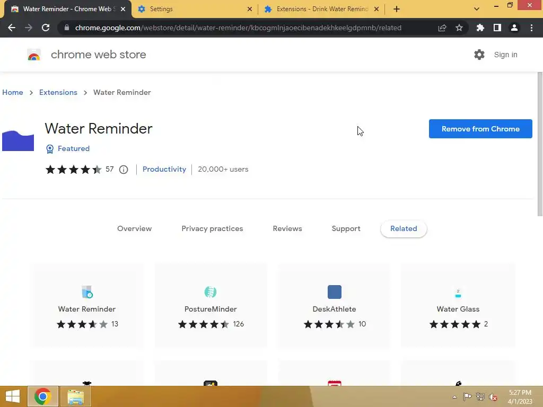The width and height of the screenshot is (543, 407).
Task: View site info via padlock icon
Action: pyautogui.click(x=67, y=28)
